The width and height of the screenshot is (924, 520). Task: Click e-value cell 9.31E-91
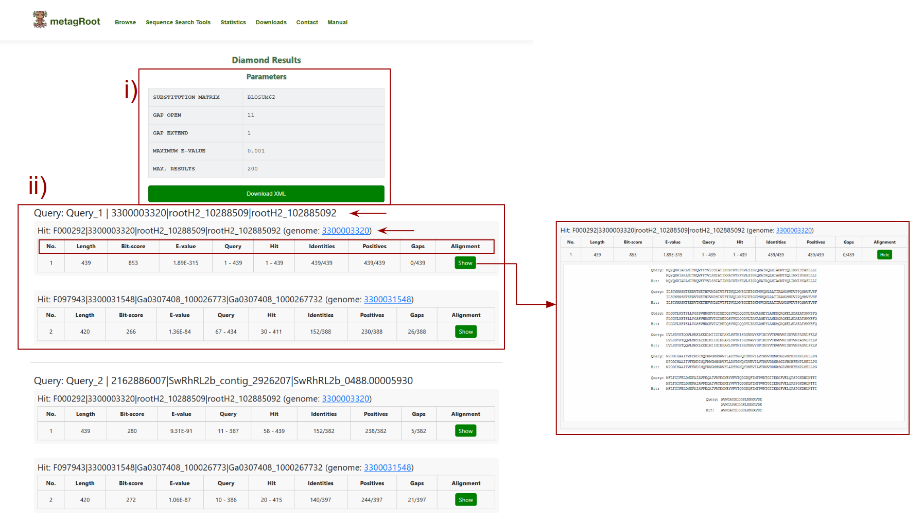coord(181,431)
